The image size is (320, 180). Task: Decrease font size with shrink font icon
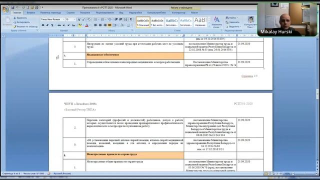83,19
